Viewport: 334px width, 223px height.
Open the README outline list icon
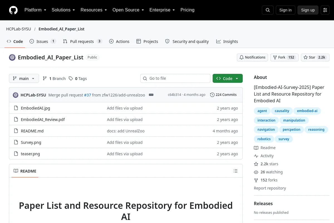point(235,171)
